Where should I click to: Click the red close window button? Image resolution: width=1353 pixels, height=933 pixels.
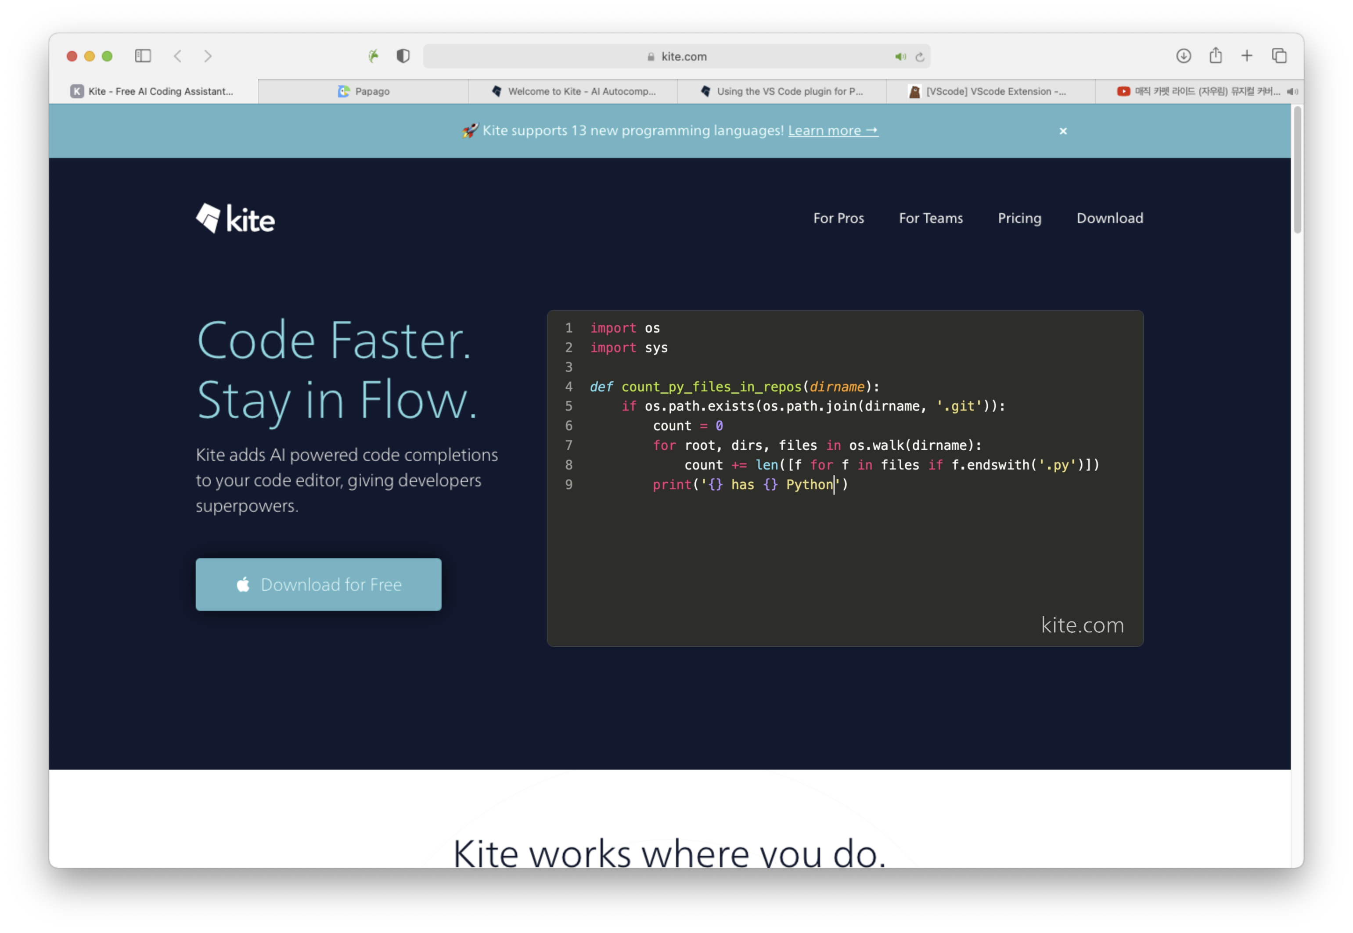click(x=72, y=56)
